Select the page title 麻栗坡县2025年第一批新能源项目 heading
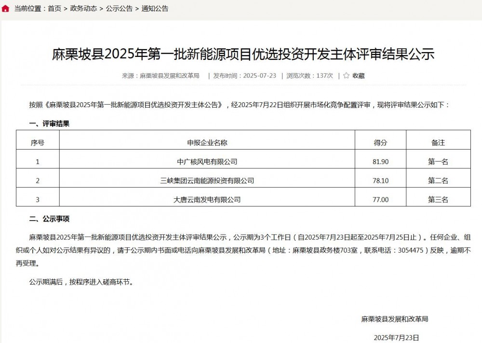482x343 pixels. (x=243, y=54)
